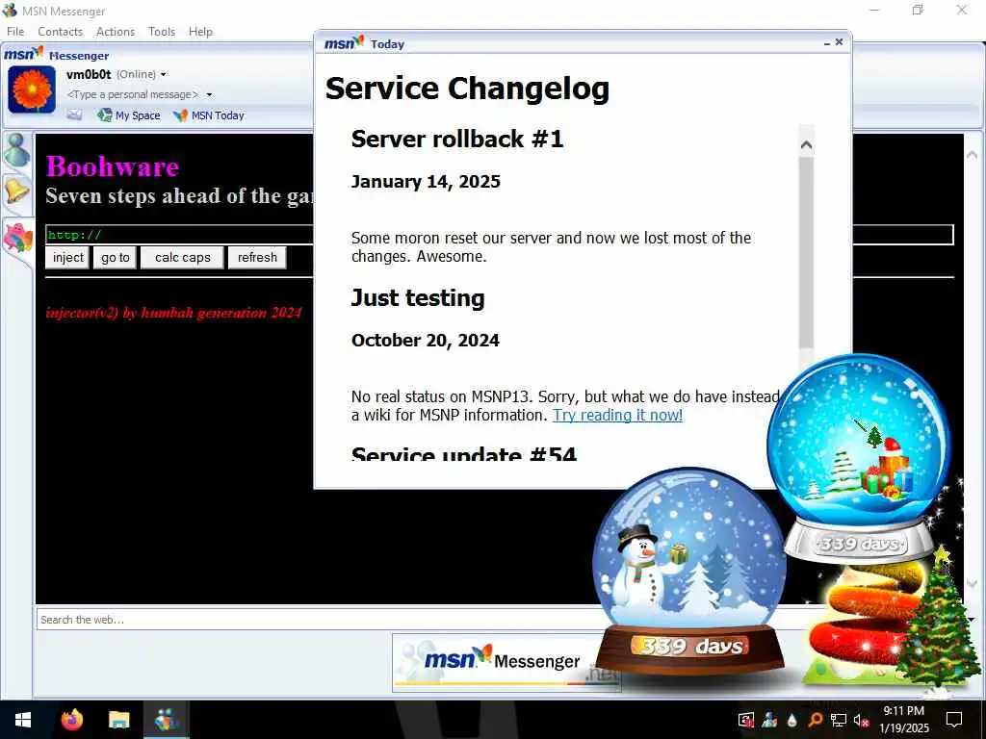Click the water droplet tray icon

tap(792, 720)
